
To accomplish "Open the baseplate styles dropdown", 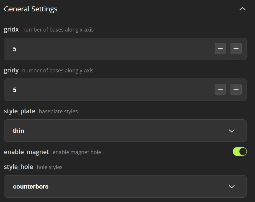I will pos(125,131).
